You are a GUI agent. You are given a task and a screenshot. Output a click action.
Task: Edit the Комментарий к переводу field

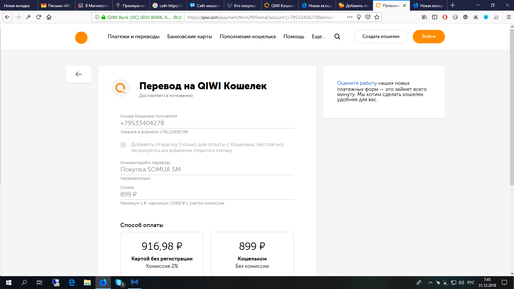pos(207,170)
